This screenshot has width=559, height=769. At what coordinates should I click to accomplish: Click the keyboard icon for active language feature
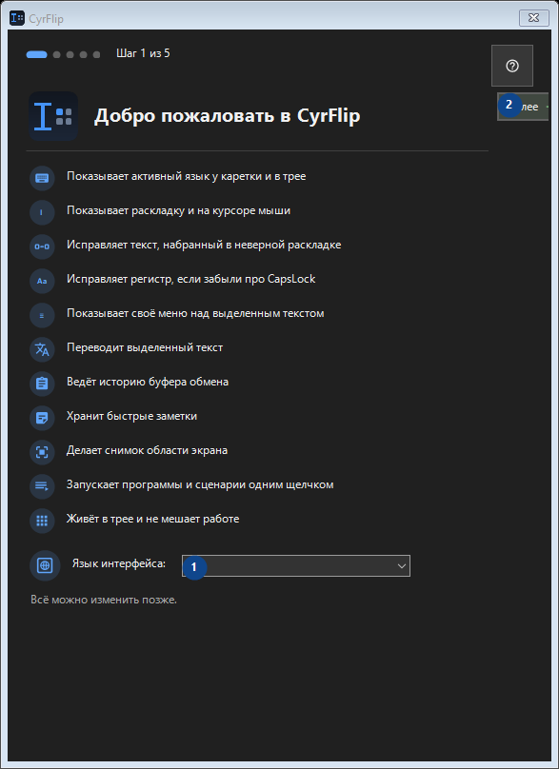(42, 178)
